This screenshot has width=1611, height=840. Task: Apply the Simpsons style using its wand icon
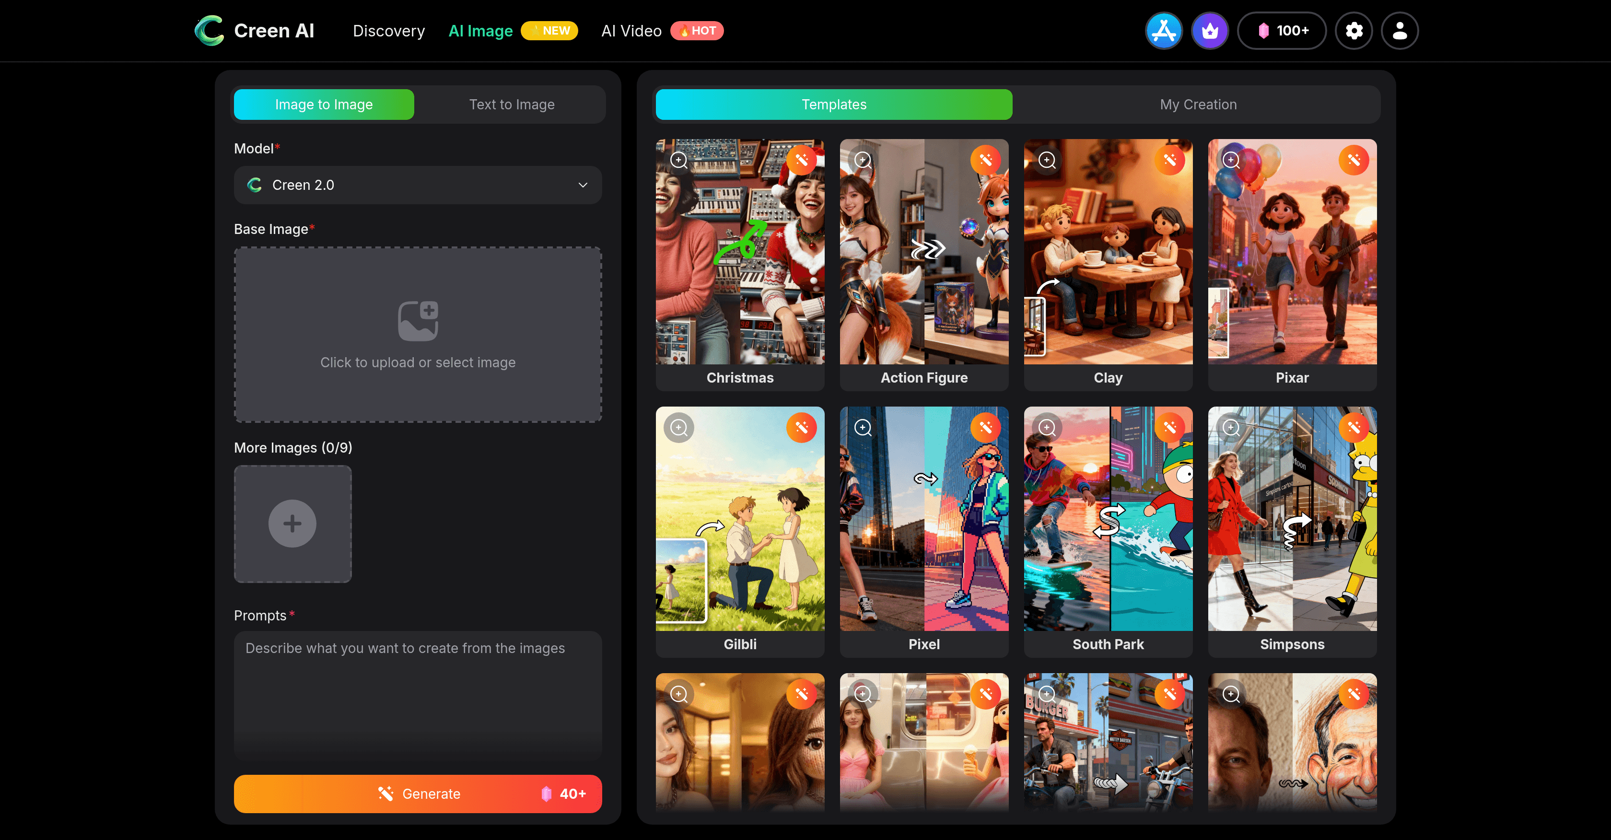1354,427
